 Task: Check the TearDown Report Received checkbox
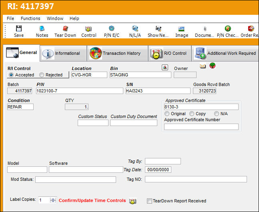[149, 201]
